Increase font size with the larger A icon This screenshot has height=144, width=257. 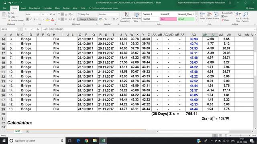coord(51,14)
